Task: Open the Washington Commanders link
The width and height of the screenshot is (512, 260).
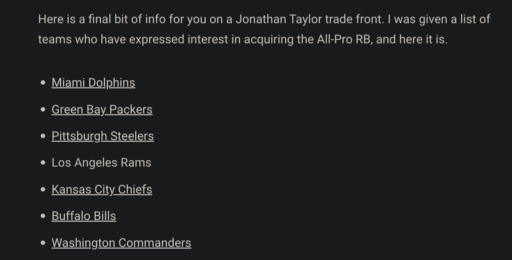Action: tap(121, 243)
